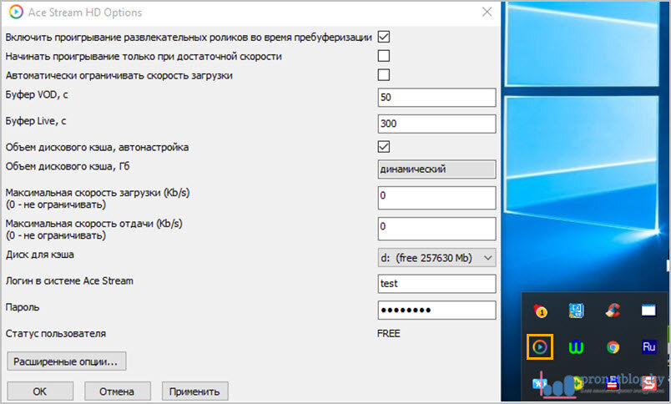Click the 'Статус пользователя' label
Image resolution: width=671 pixels, height=404 pixels.
(56, 333)
